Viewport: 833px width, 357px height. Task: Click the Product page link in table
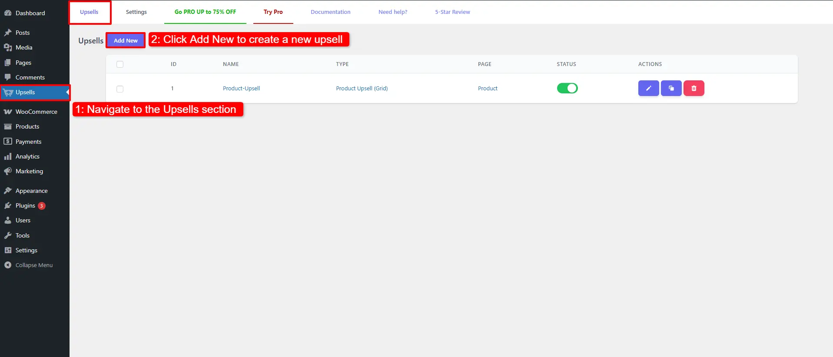(488, 88)
